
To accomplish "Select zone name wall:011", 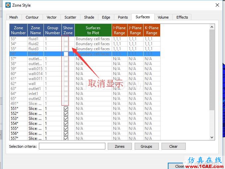I will pyautogui.click(x=36, y=79).
